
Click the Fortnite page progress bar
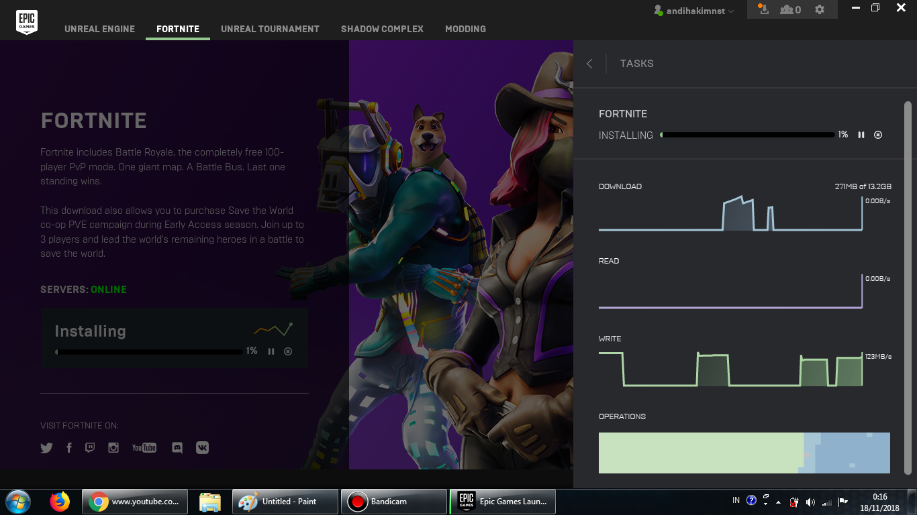pyautogui.click(x=149, y=351)
